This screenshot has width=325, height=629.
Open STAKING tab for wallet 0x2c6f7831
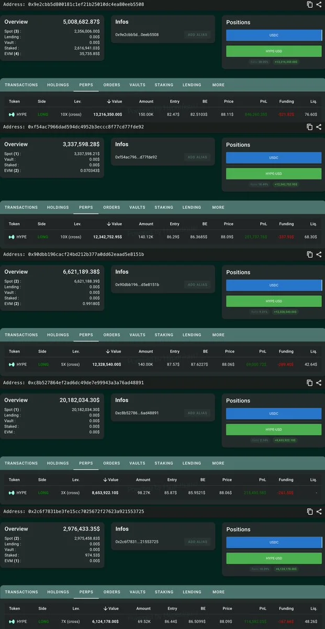164,592
